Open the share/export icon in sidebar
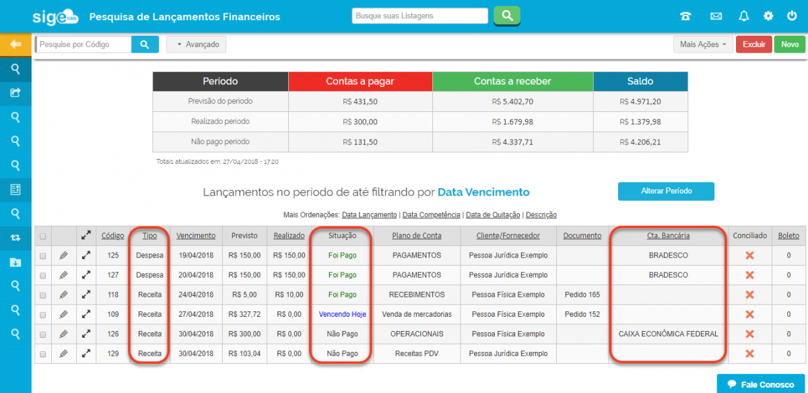This screenshot has width=808, height=393. click(x=15, y=93)
